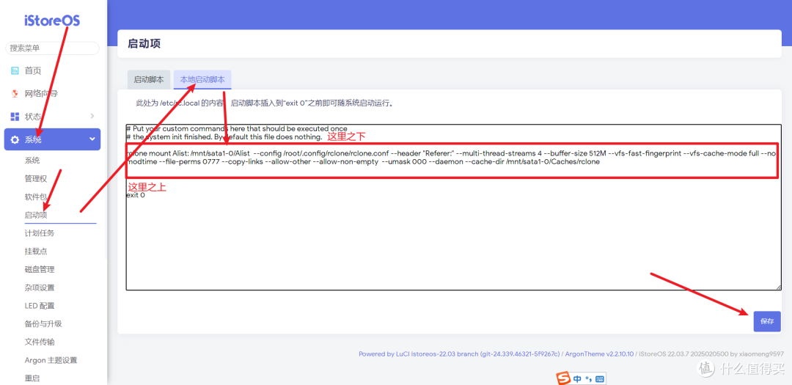Open 系统 submenu item under 系统
This screenshot has width=792, height=385.
coord(32,161)
